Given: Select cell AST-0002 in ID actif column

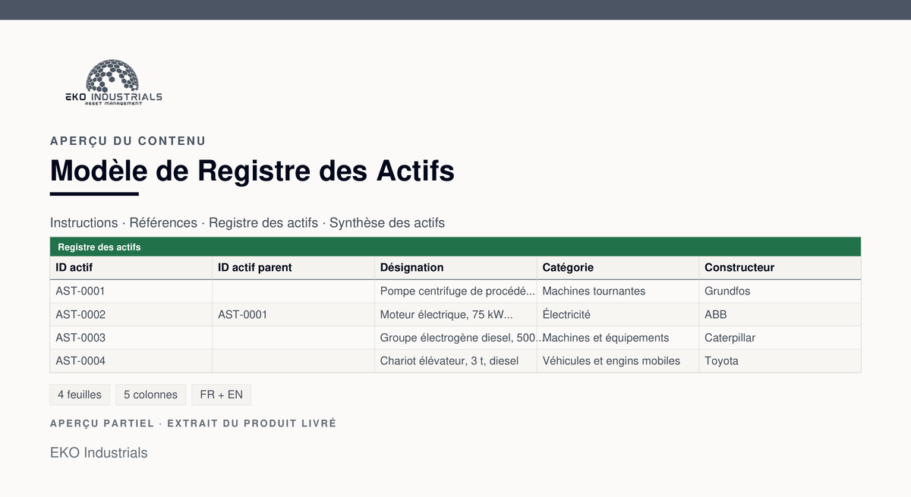Looking at the screenshot, I should click(x=131, y=315).
